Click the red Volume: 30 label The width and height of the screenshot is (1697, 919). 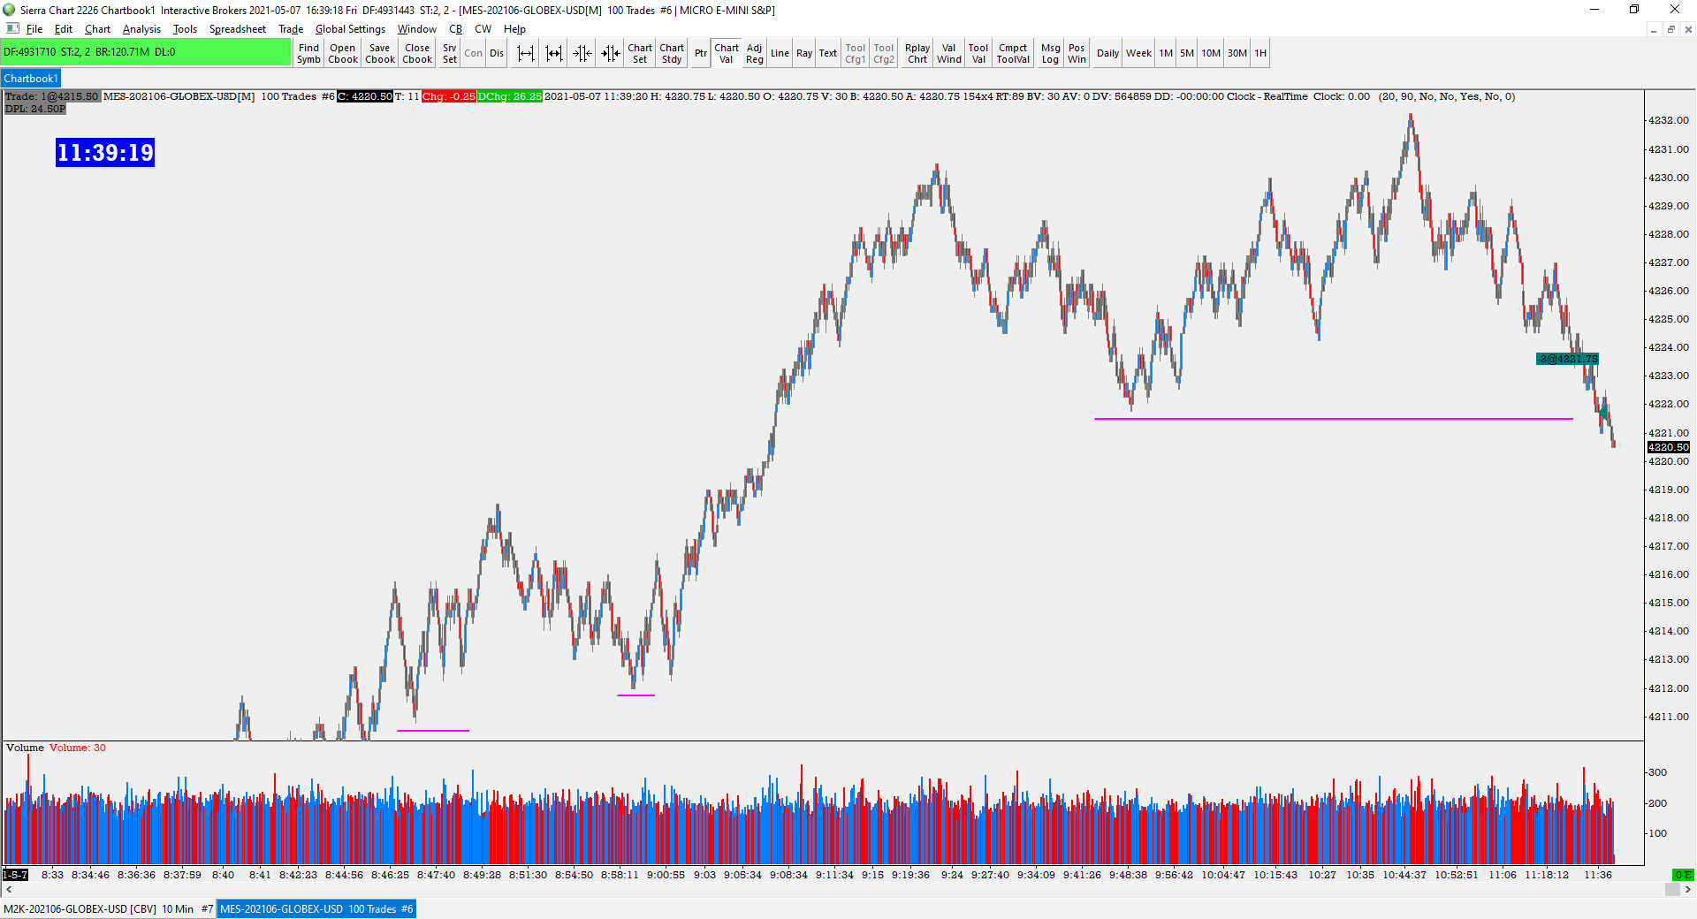(78, 748)
